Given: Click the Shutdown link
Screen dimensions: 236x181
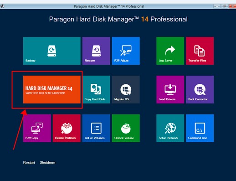Looking at the screenshot, I should pos(47,162).
